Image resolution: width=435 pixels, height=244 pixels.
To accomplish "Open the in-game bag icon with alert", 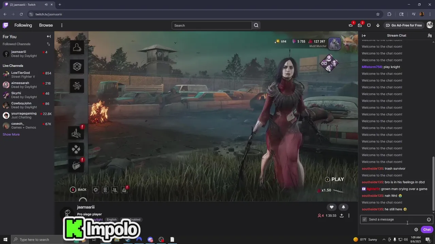I will point(76,165).
